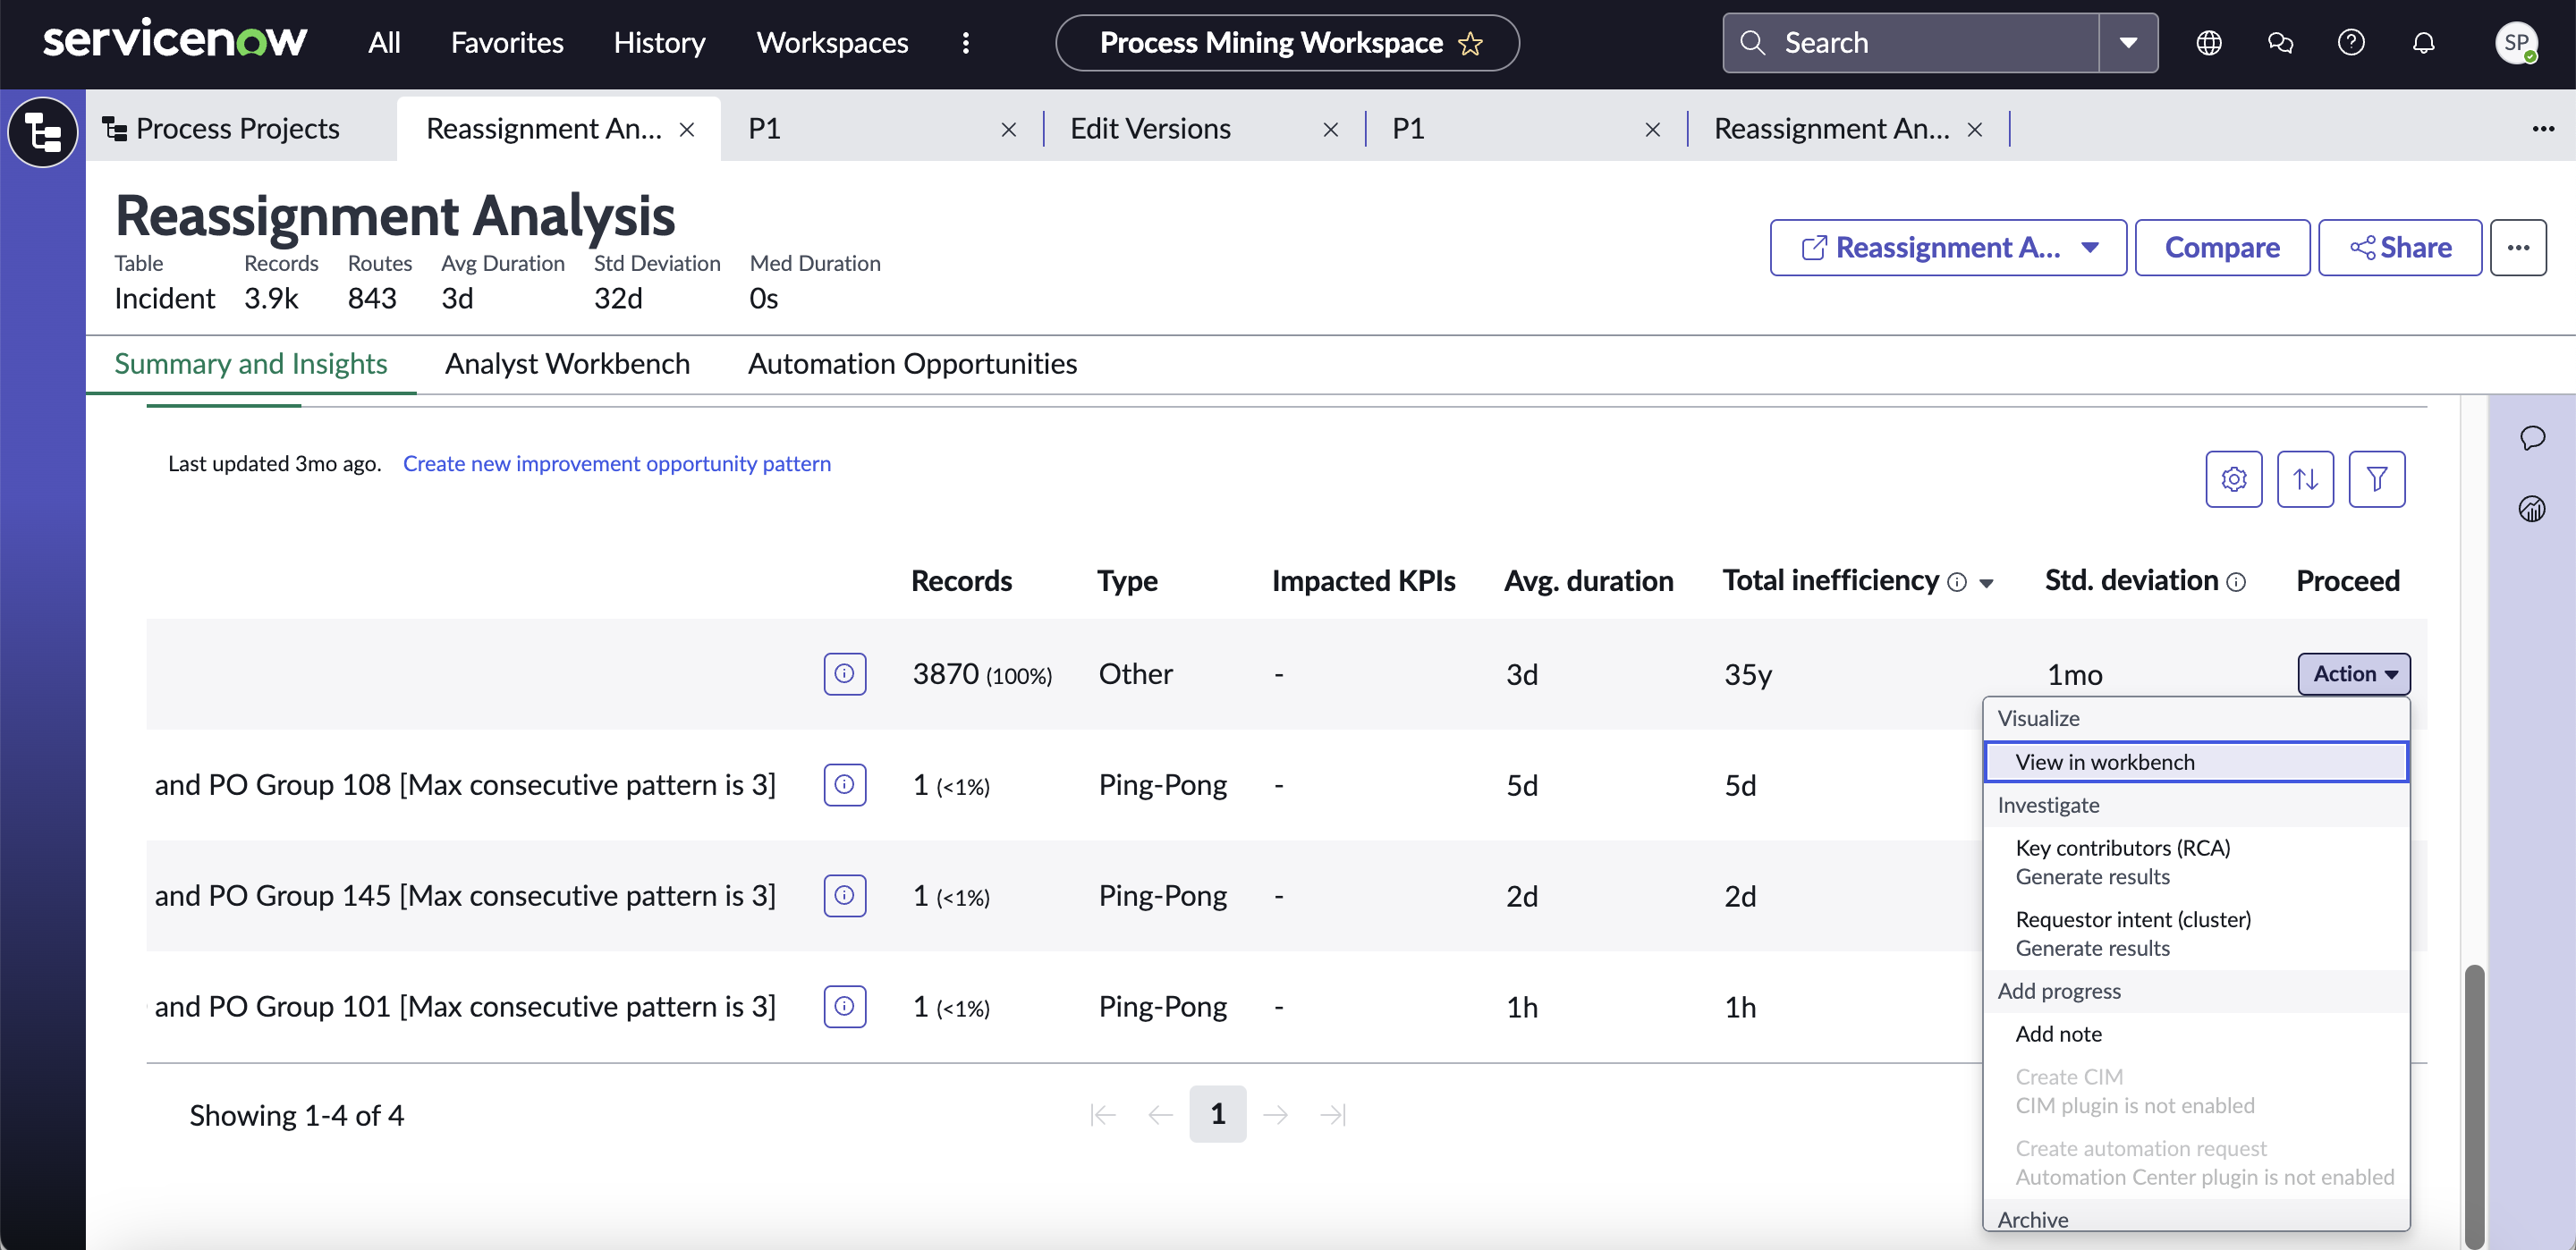Viewport: 2576px width, 1250px height.
Task: Close the first P1 tab
Action: click(1009, 129)
